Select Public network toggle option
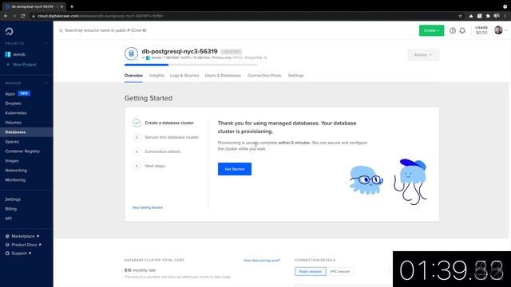 (311, 271)
